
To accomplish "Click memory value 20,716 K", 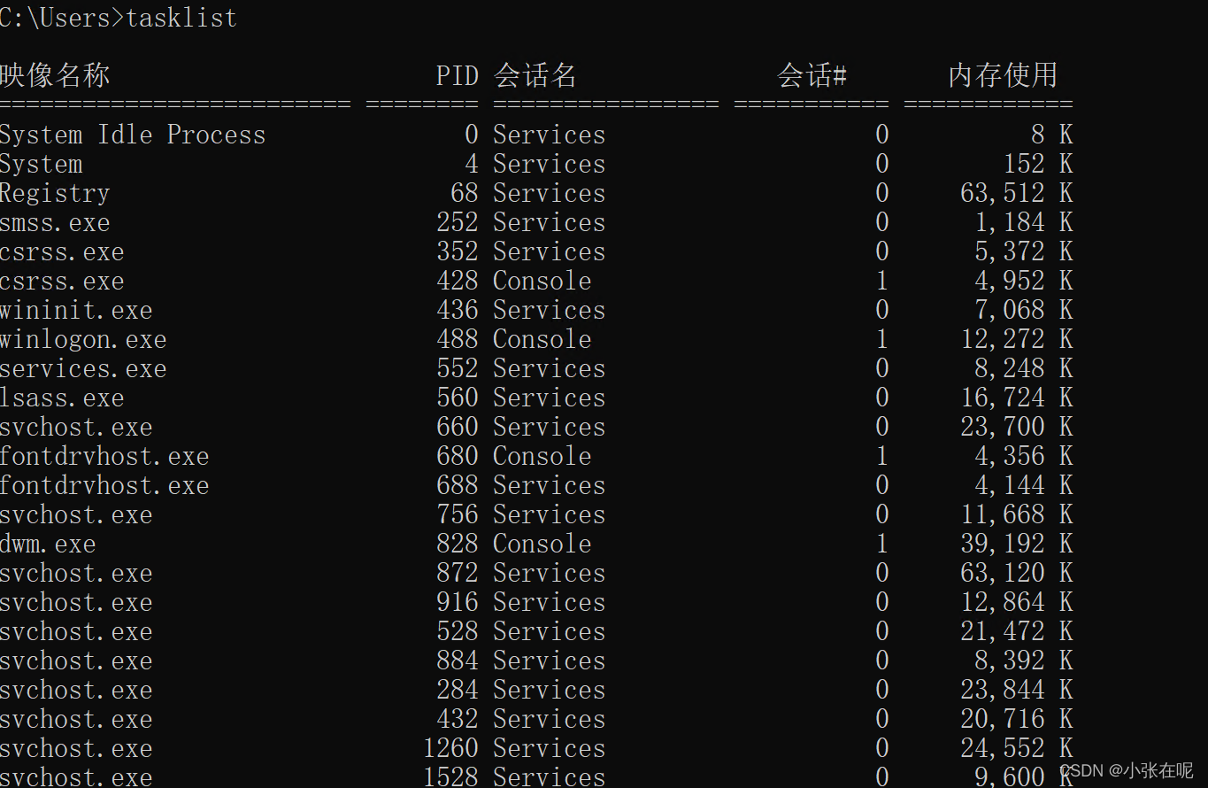I will [x=1017, y=719].
